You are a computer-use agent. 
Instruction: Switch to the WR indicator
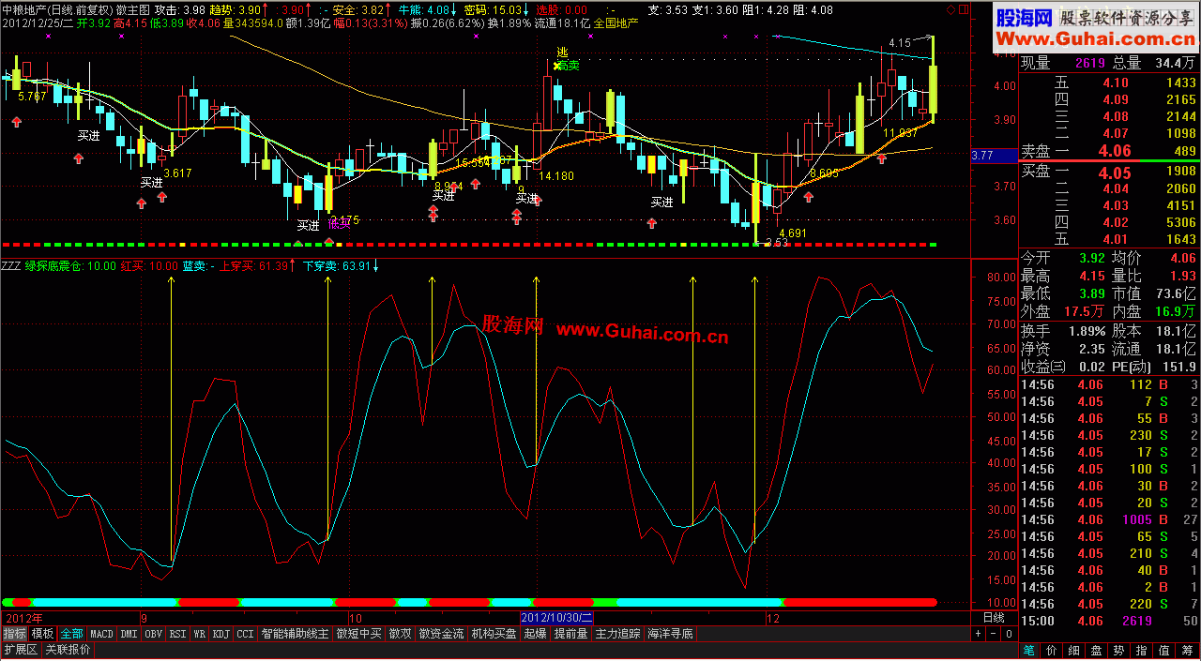click(200, 635)
